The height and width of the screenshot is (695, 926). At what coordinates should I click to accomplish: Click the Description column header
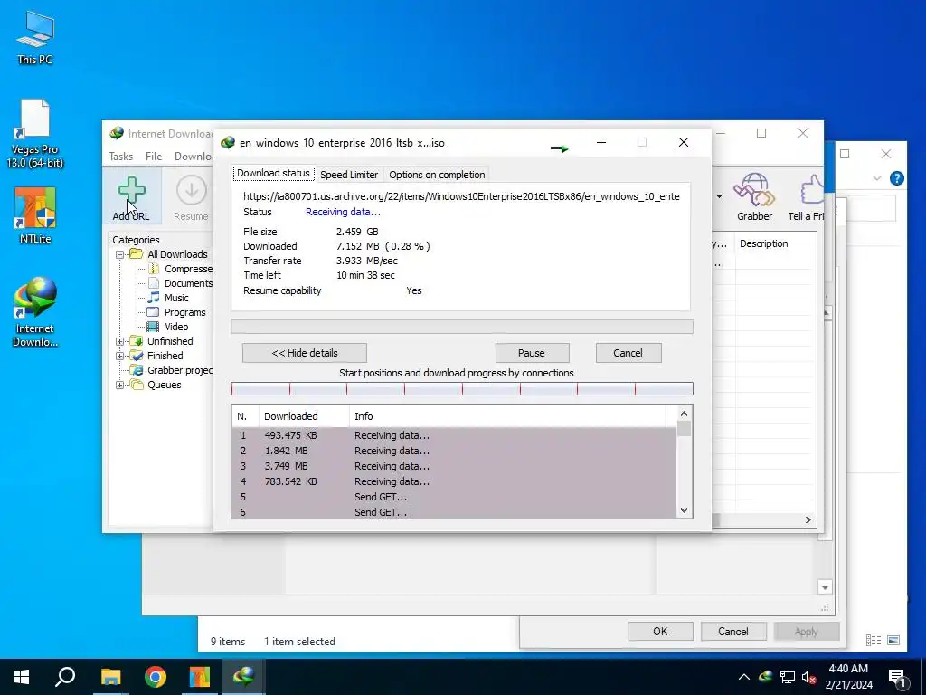(x=775, y=243)
